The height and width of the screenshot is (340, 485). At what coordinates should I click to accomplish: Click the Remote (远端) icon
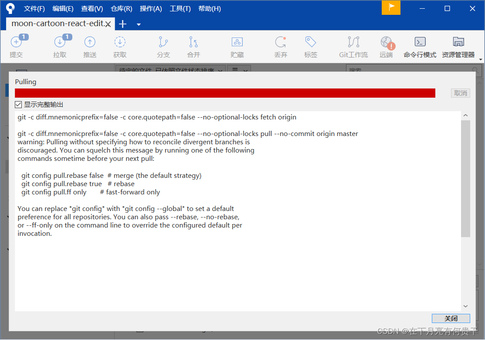pos(387,46)
